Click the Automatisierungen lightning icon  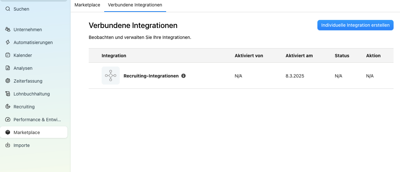pos(8,42)
